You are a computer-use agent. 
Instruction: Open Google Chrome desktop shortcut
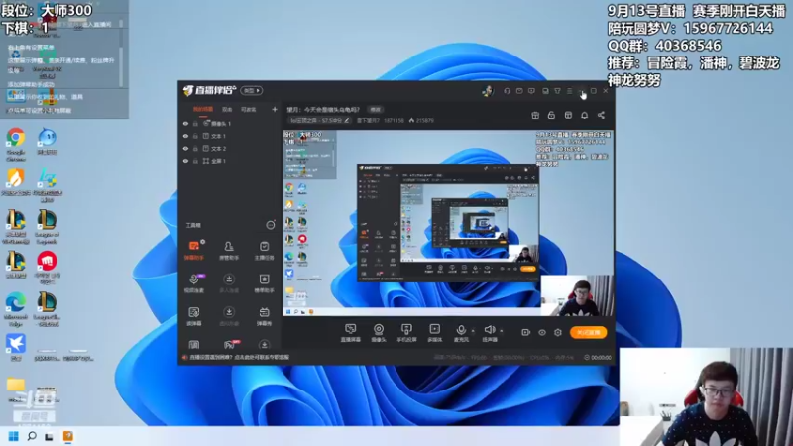click(16, 144)
